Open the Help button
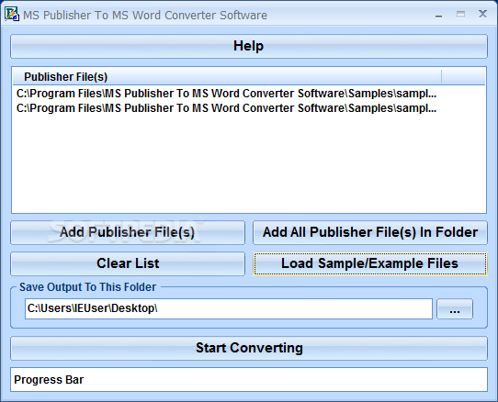The image size is (498, 402). pos(249,46)
